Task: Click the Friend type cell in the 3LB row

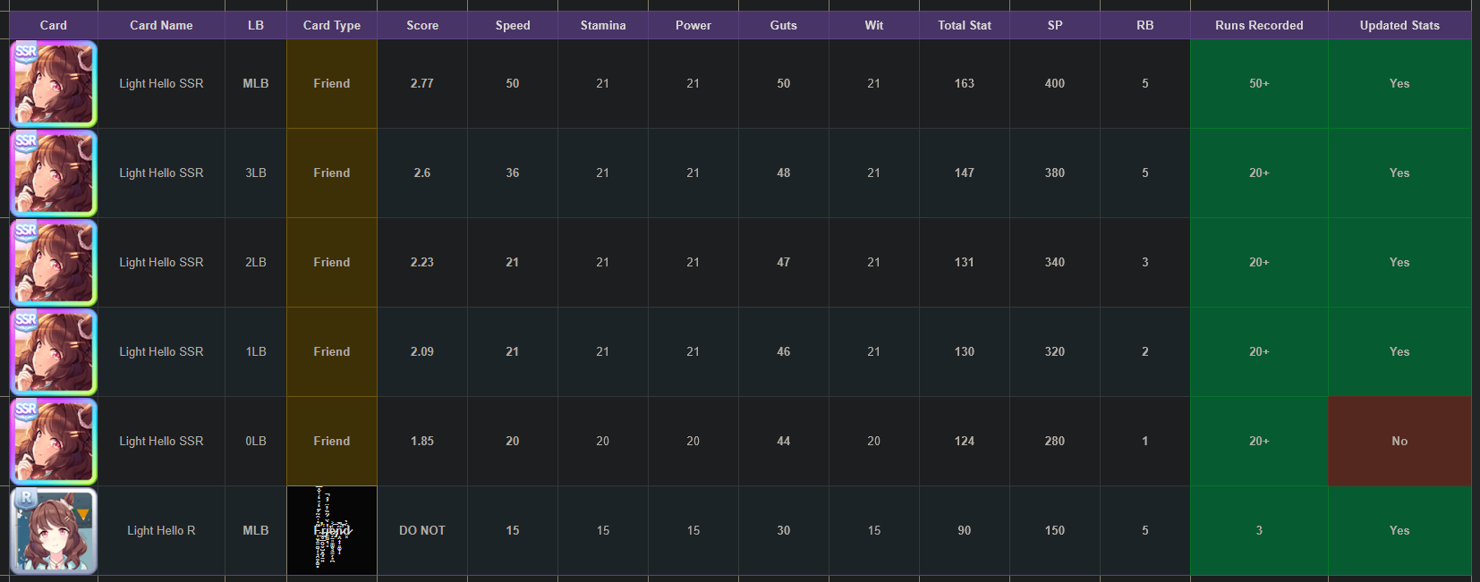Action: coord(332,173)
